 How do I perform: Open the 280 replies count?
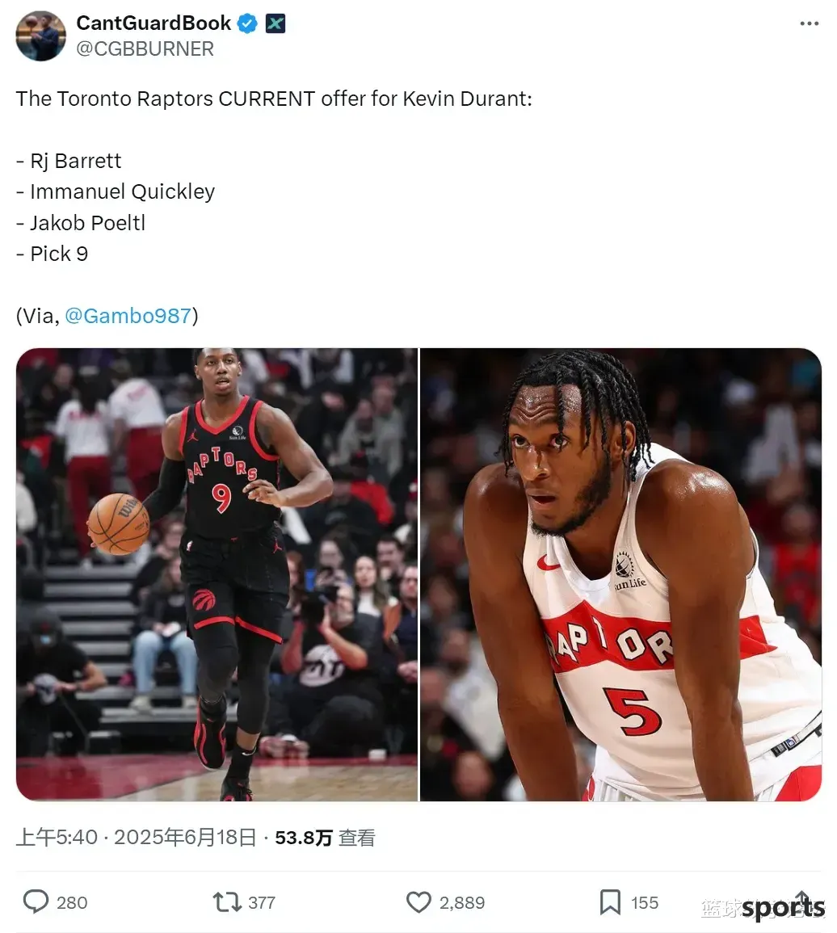point(72,902)
